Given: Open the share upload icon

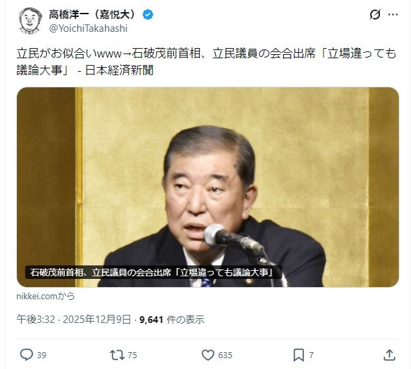Looking at the screenshot, I should pyautogui.click(x=389, y=355).
